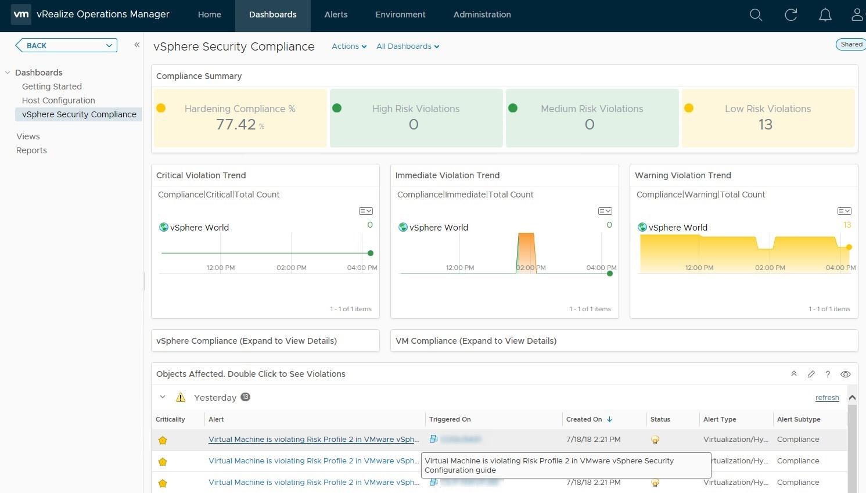The height and width of the screenshot is (493, 866).
Task: Open the All Dashboards dropdown
Action: point(408,46)
